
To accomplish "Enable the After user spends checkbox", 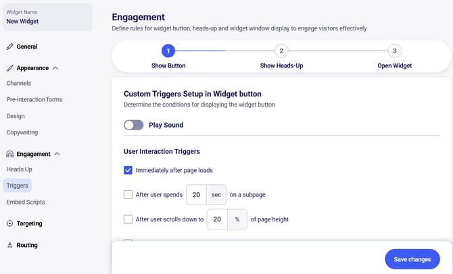I will click(x=128, y=194).
